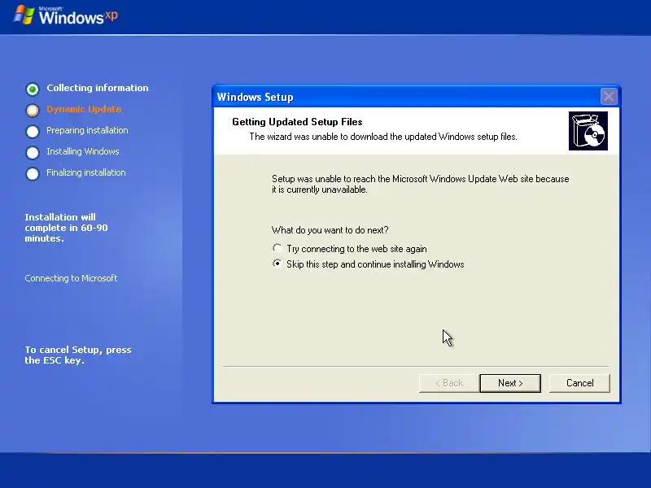Image resolution: width=651 pixels, height=488 pixels.
Task: Click the 'Preparing installation' label
Action: [x=87, y=130]
